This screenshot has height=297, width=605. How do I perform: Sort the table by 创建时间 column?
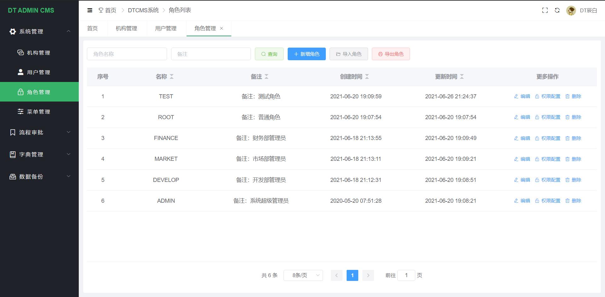[367, 77]
